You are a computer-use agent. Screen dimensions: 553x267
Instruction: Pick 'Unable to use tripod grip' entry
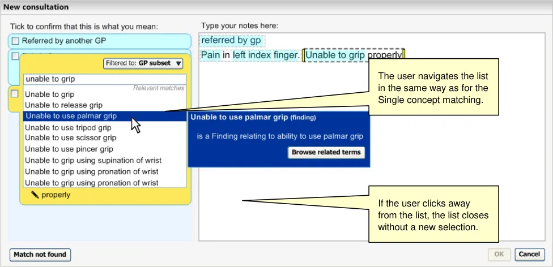pos(68,128)
